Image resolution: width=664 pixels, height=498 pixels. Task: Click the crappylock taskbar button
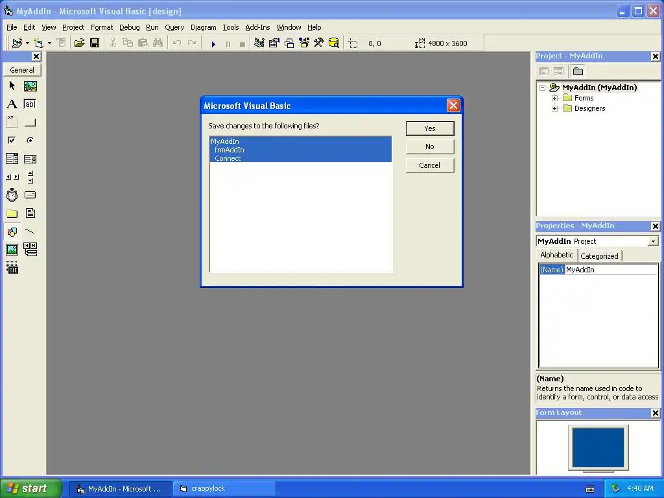pyautogui.click(x=224, y=489)
